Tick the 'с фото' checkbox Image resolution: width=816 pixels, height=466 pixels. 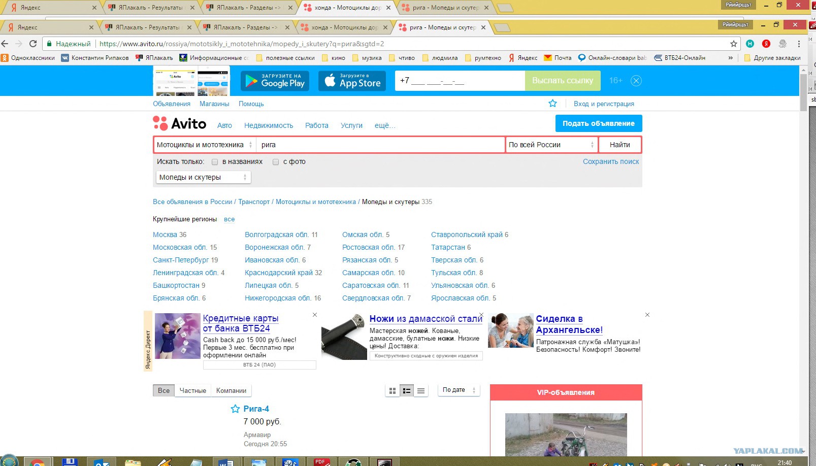pos(276,162)
